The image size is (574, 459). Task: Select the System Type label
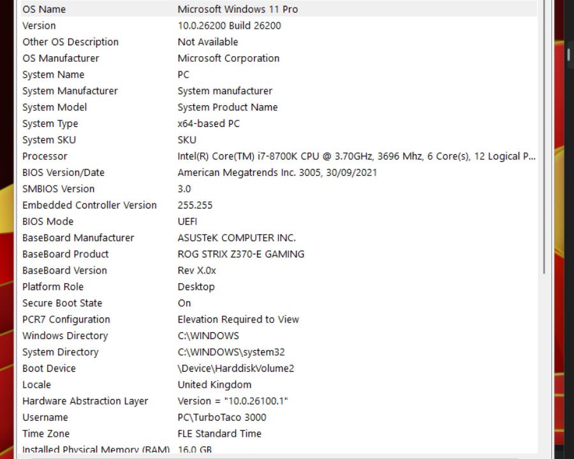pyautogui.click(x=50, y=124)
